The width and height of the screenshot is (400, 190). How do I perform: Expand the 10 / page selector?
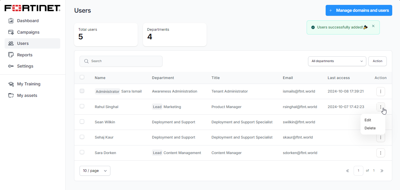(x=95, y=171)
